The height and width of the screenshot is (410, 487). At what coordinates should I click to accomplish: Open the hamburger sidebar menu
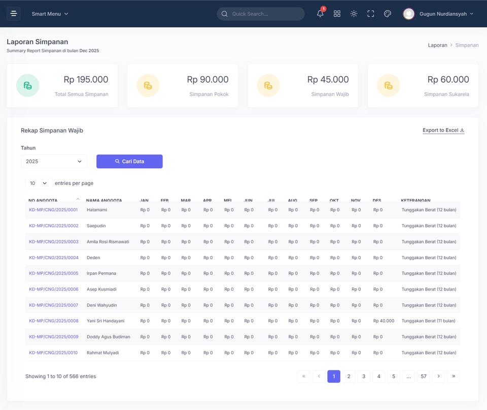pyautogui.click(x=14, y=14)
